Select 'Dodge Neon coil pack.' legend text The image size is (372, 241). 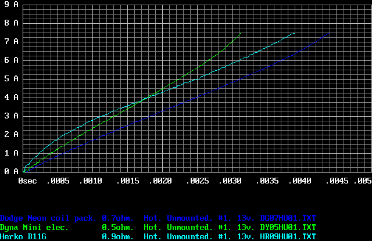(x=48, y=218)
